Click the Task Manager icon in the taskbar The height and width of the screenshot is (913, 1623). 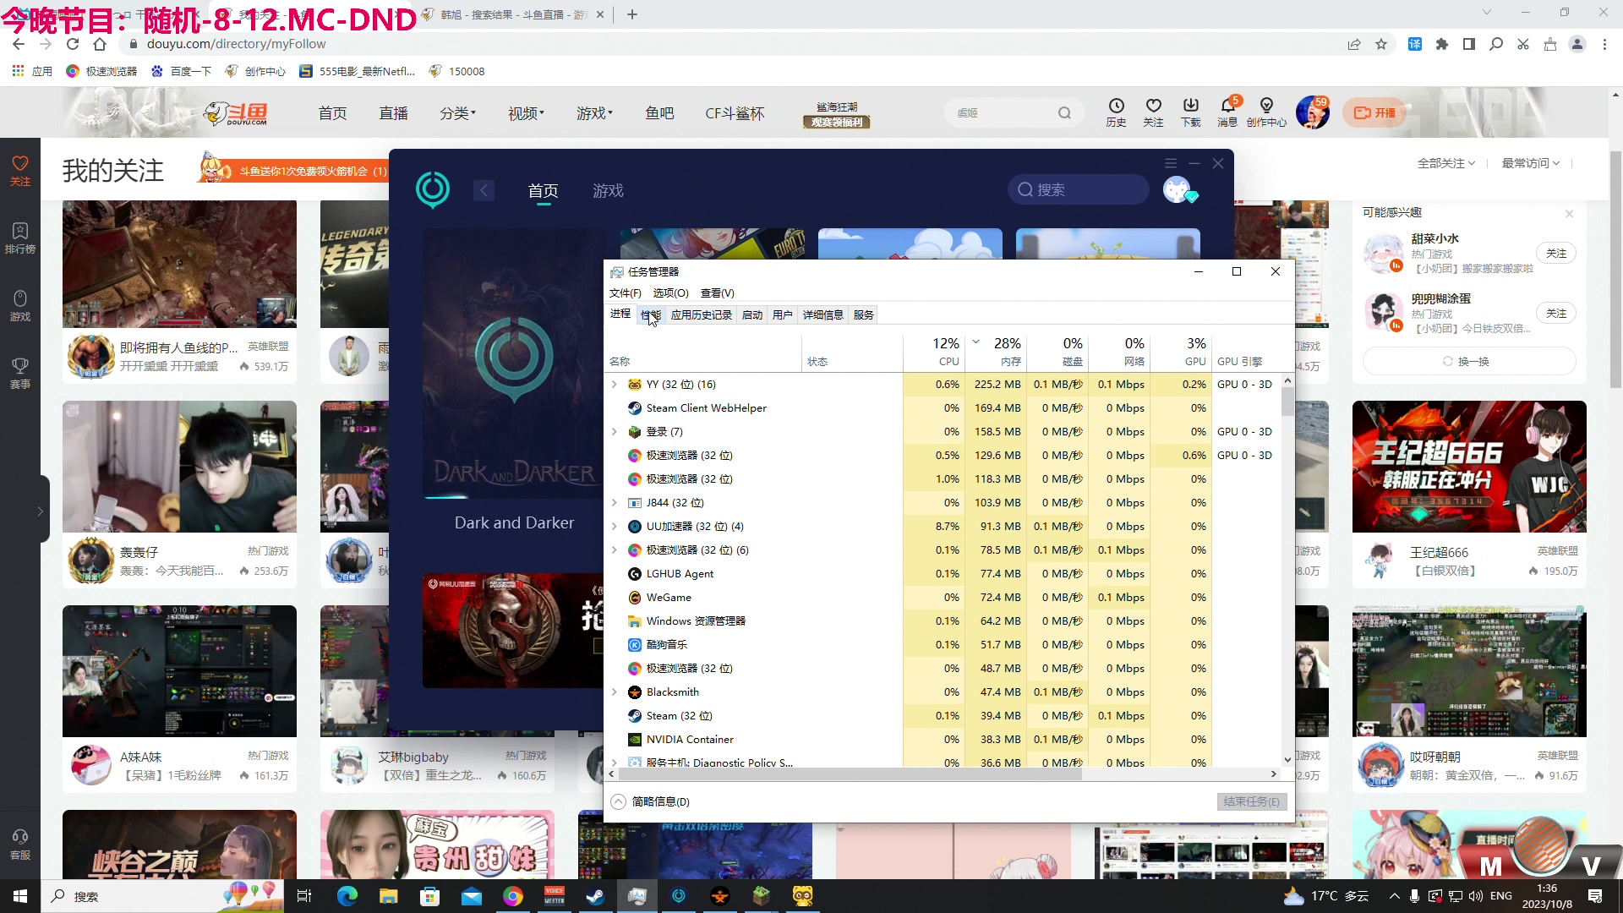[637, 896]
